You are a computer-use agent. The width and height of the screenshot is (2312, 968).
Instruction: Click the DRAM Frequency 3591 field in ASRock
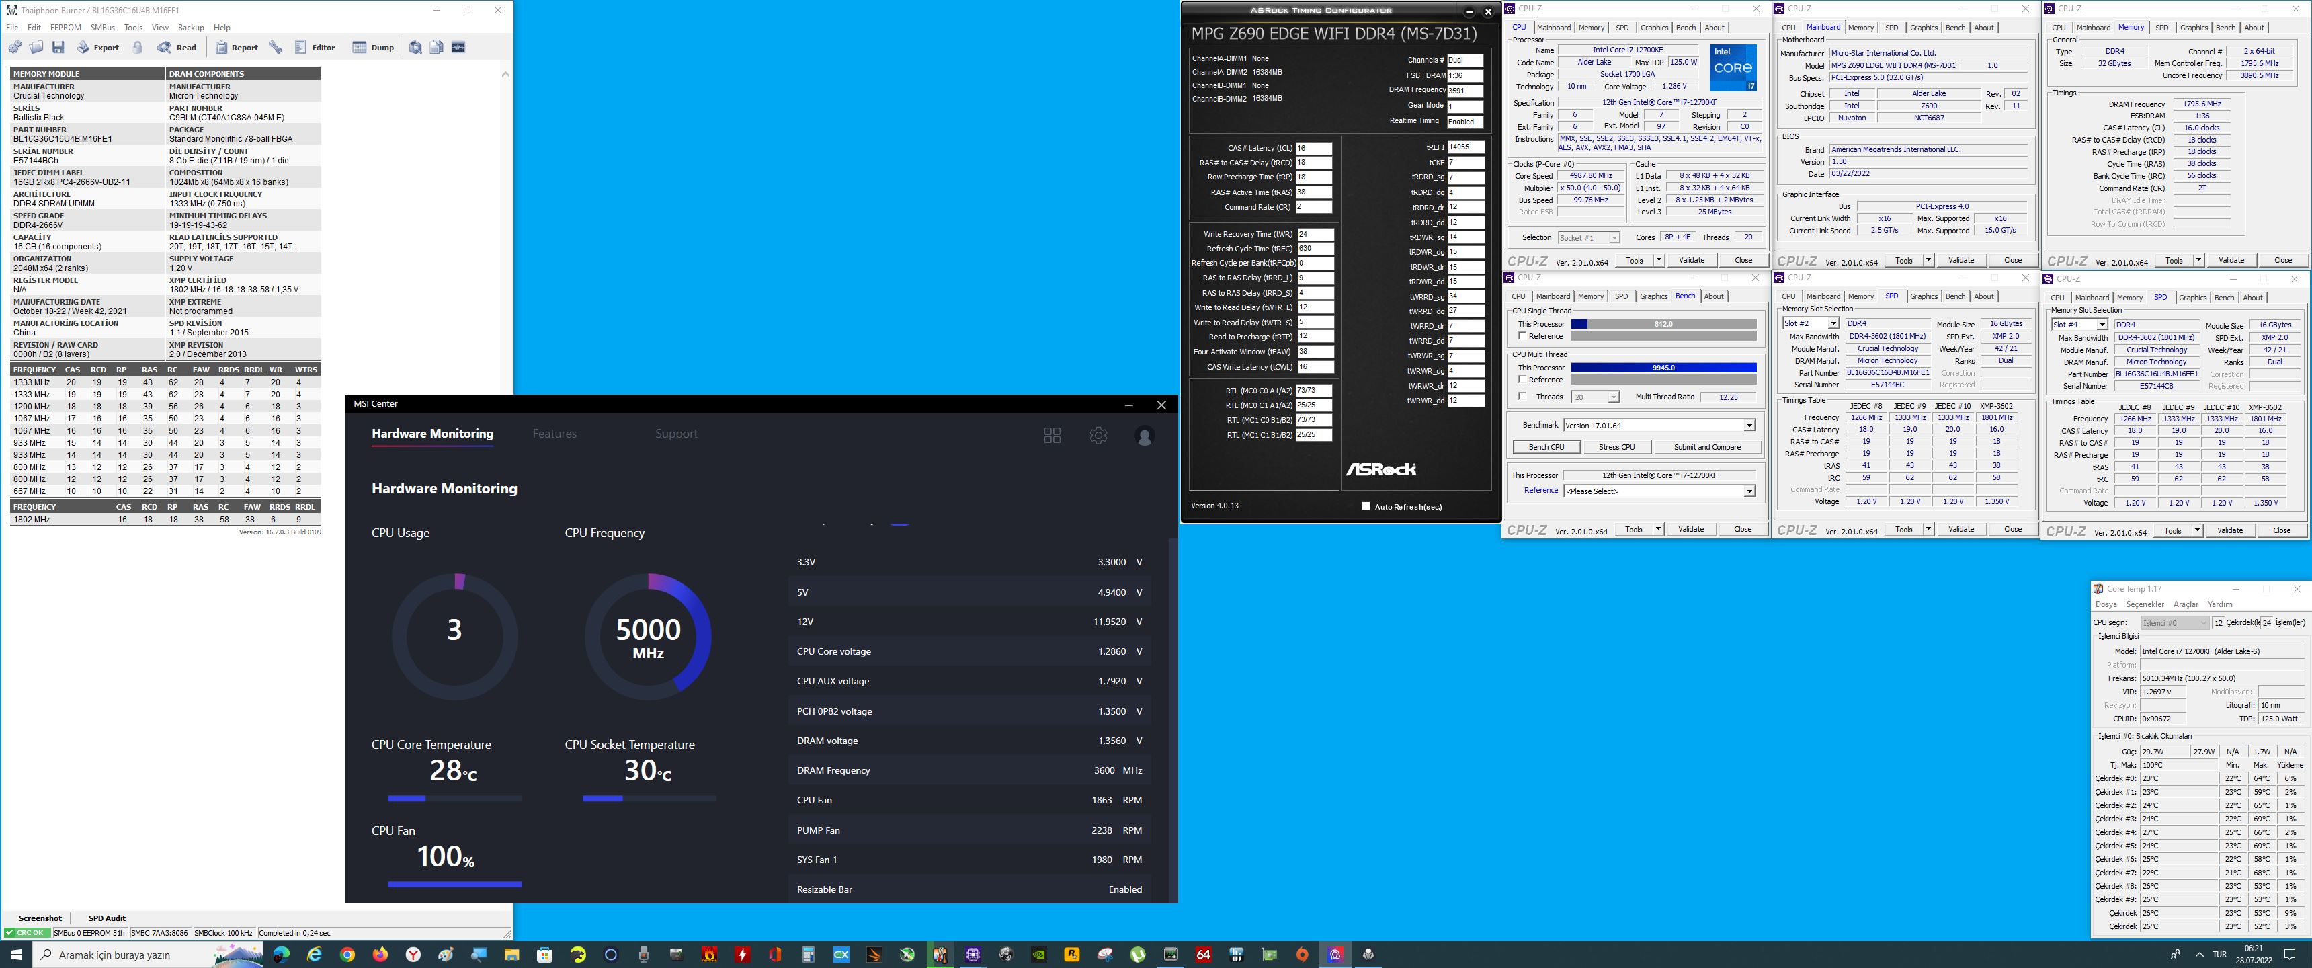1464,91
